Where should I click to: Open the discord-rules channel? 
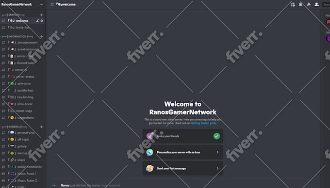23,63
